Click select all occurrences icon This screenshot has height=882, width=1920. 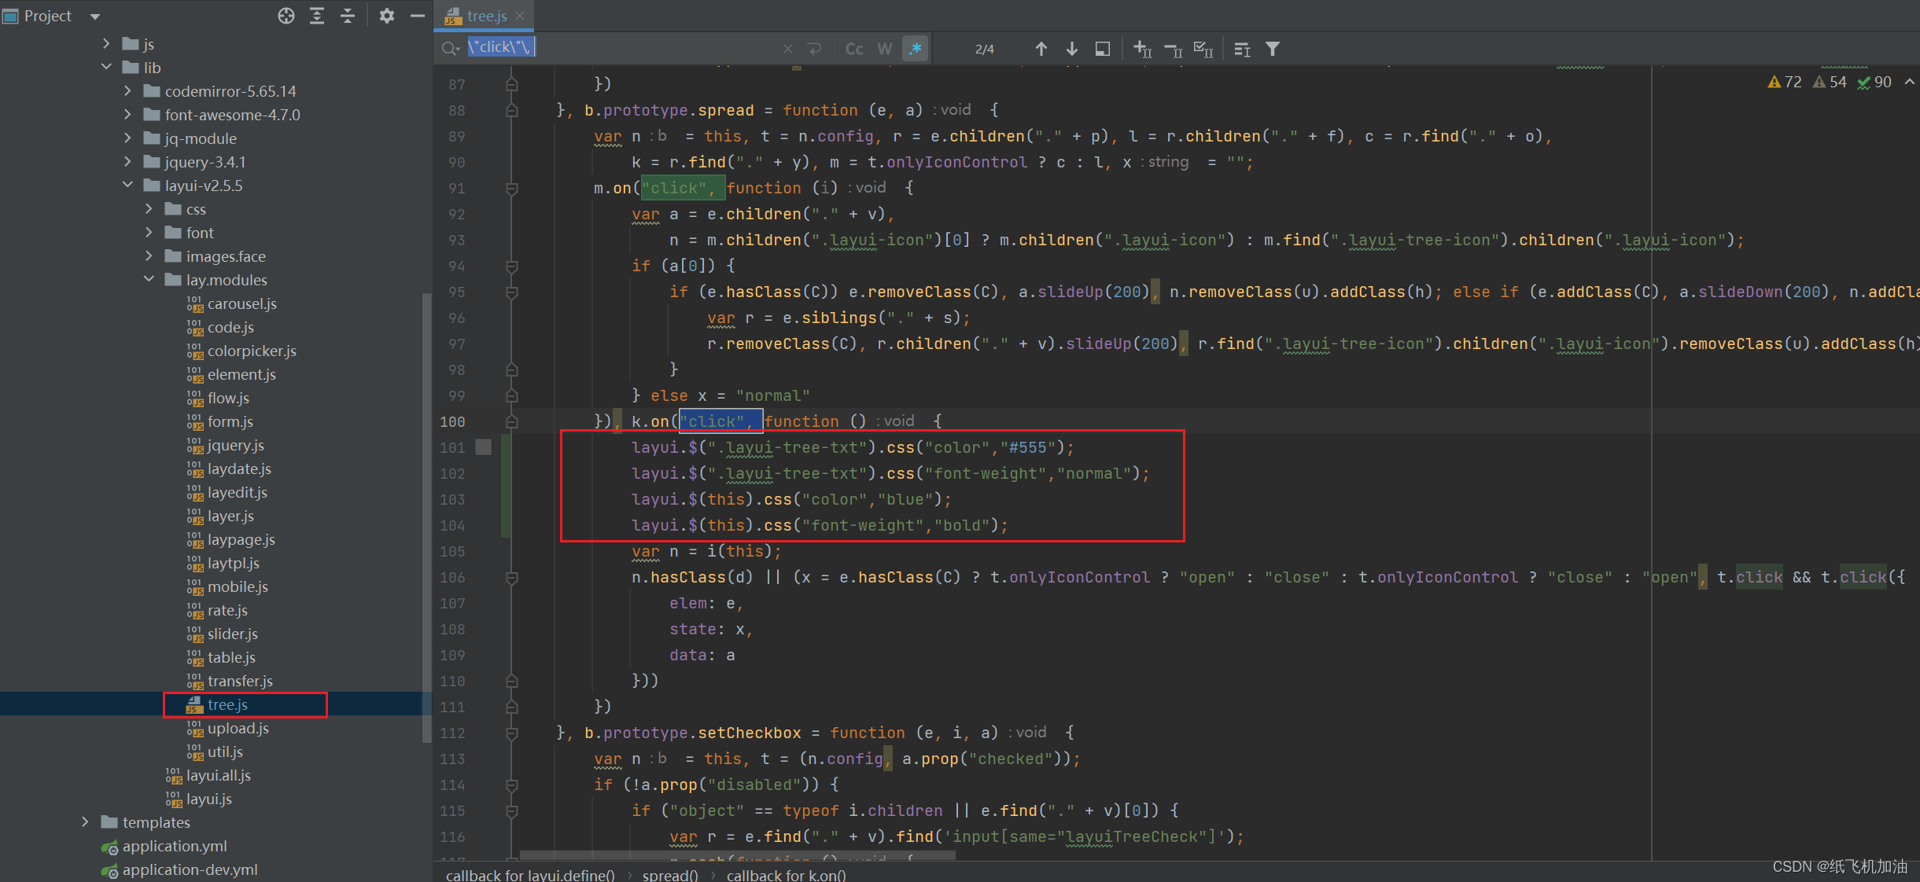1203,49
